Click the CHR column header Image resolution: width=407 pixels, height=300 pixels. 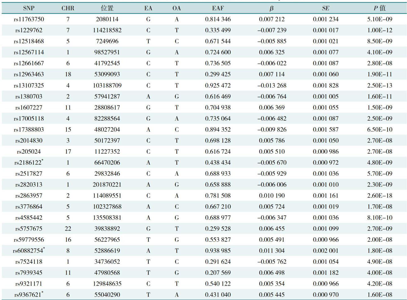click(68, 8)
